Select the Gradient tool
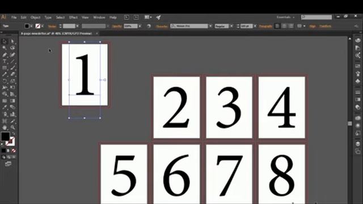Image resolution: width=363 pixels, height=204 pixels. pyautogui.click(x=12, y=101)
